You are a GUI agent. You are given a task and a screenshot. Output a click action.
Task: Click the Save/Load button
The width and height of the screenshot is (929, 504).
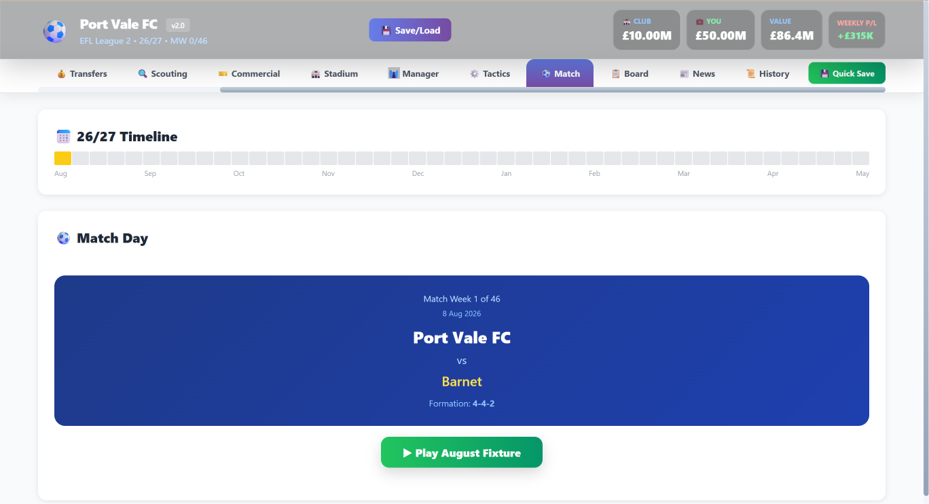pos(410,30)
